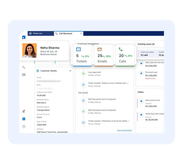Click the blue plus add icon
Viewport: 183px width, 164px height.
[x=24, y=119]
